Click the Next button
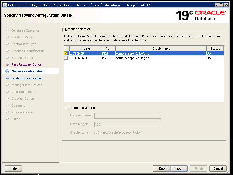This screenshot has width=233, height=175. point(179,168)
